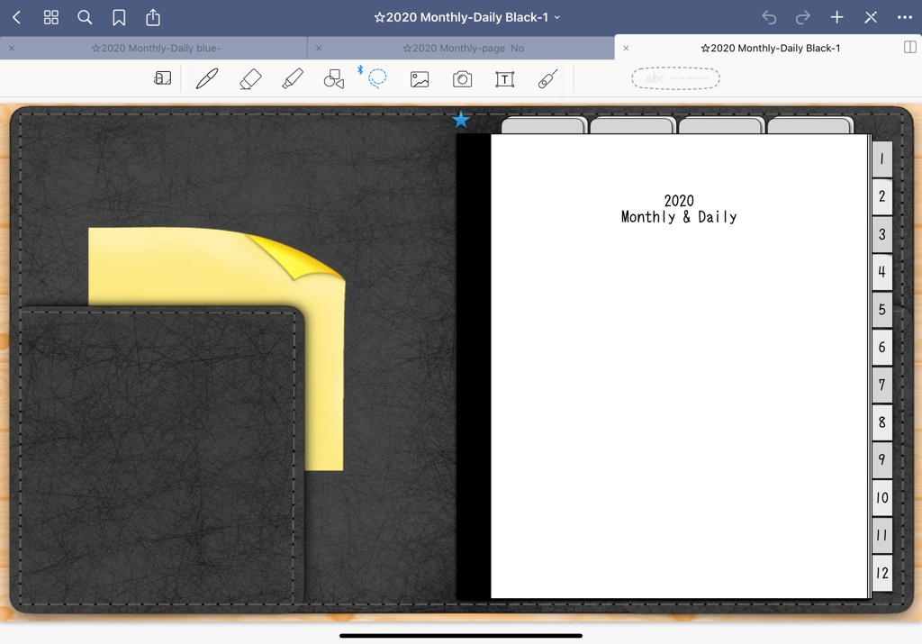Open the thumbnail grid view
Image resolution: width=922 pixels, height=644 pixels.
click(51, 18)
